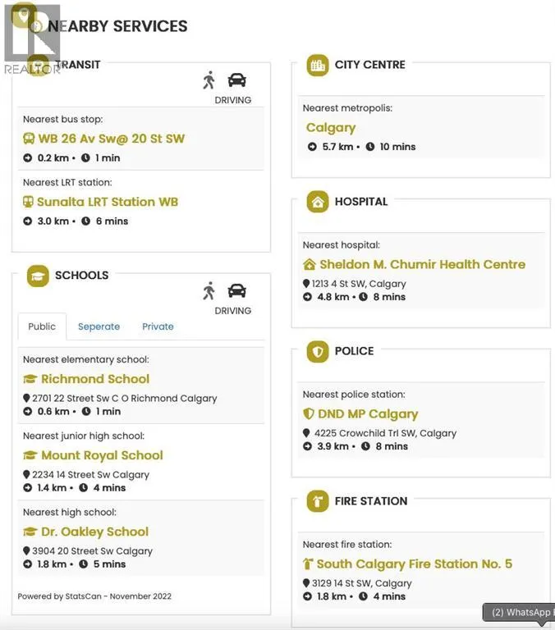Open Mount Royal School details

pos(102,455)
